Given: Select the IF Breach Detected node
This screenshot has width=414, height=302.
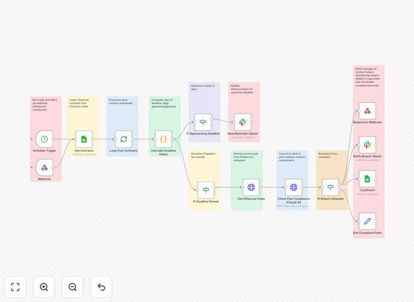Looking at the screenshot, I should (x=331, y=187).
